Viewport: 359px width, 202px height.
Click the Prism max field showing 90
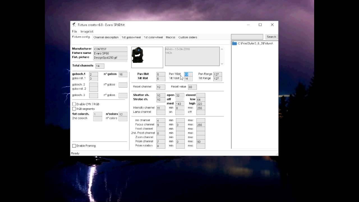point(201,142)
